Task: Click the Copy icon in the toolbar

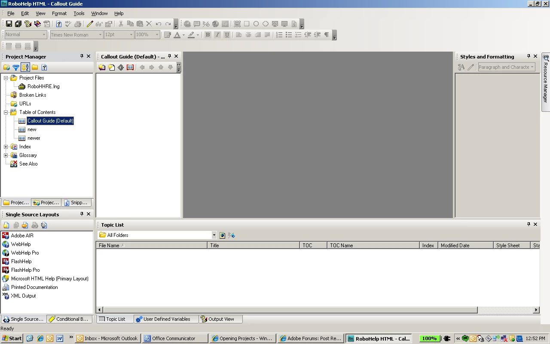Action: 130,24
